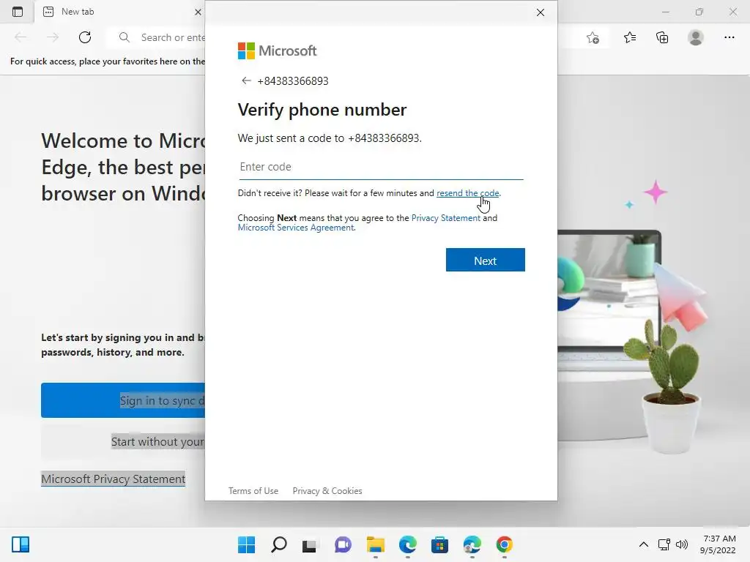750x562 pixels.
Task: Open Terms of Use footer link
Action: (x=253, y=491)
